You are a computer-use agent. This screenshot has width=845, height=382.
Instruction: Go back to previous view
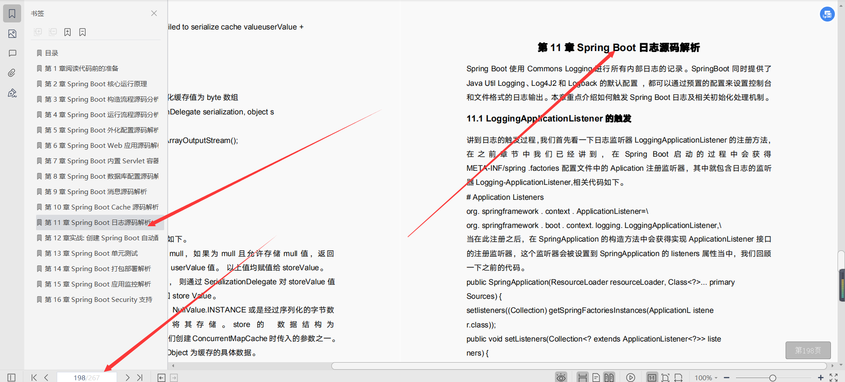pos(162,378)
